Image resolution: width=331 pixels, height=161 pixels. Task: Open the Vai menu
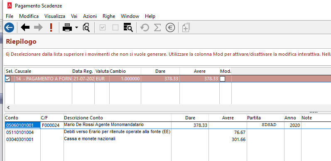click(74, 16)
